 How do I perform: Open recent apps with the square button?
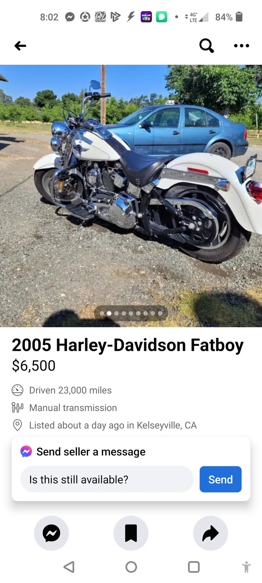tap(194, 567)
